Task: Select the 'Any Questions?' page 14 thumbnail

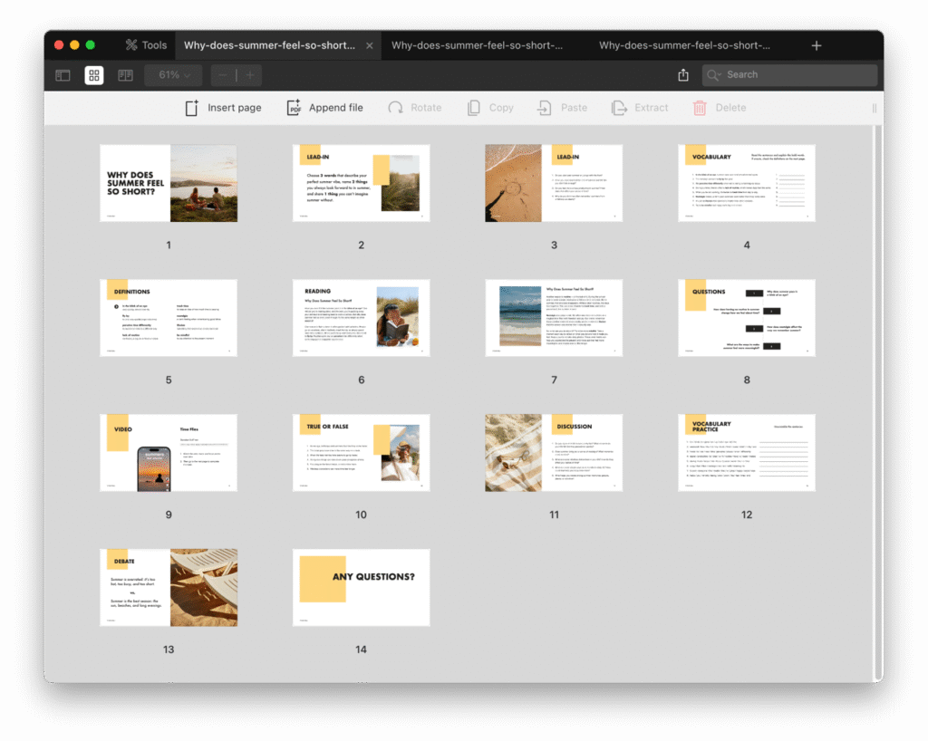Action: pyautogui.click(x=361, y=587)
